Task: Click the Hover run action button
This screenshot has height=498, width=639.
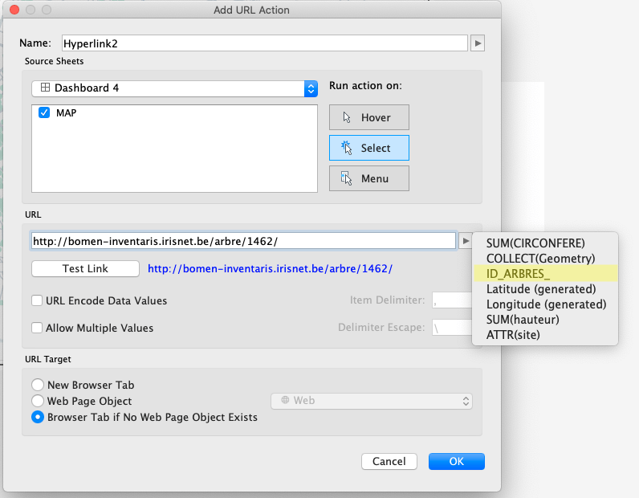Action: 368,117
